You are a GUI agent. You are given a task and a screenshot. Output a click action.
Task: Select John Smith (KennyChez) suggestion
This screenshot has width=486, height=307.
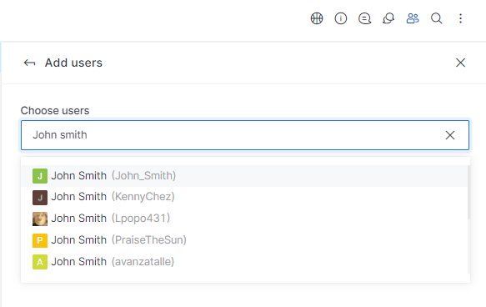pos(244,197)
